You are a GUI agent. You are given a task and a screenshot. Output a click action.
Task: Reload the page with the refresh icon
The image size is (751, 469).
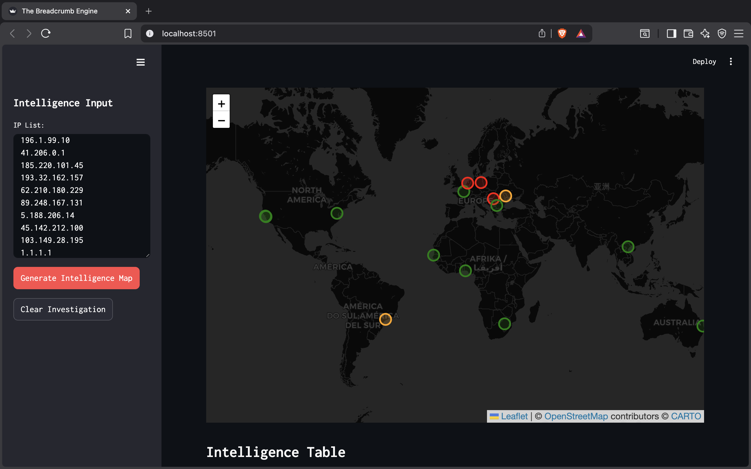(46, 33)
